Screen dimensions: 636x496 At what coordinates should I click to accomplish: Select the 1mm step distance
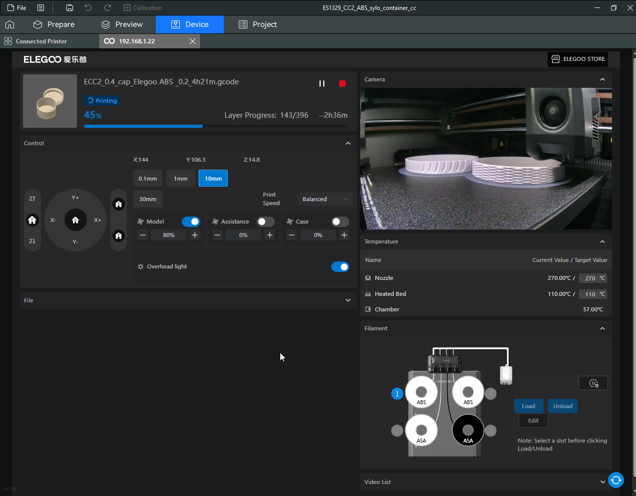tap(180, 179)
